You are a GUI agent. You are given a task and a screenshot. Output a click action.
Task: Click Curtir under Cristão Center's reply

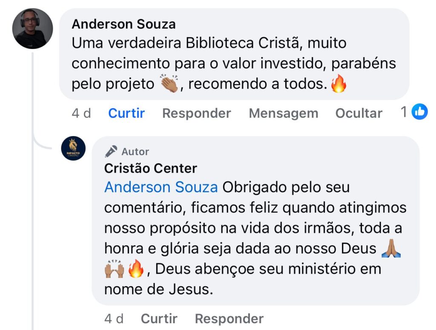click(159, 318)
